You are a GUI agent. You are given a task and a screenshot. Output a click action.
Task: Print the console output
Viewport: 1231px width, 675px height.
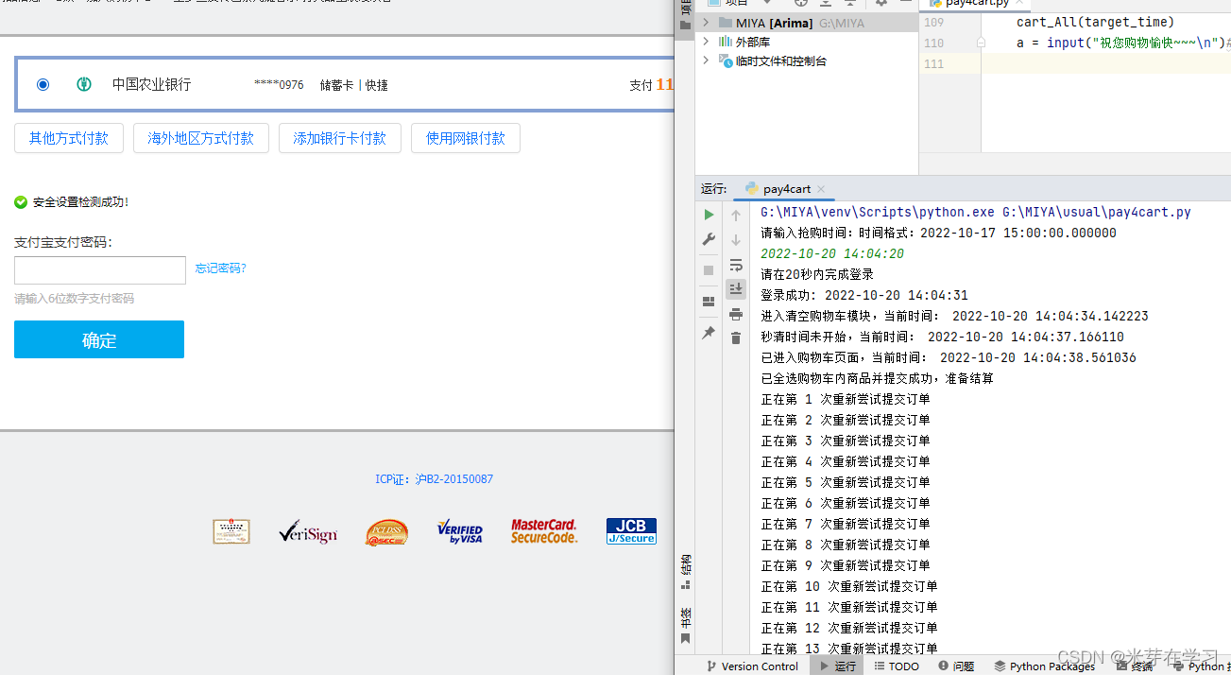tap(736, 314)
